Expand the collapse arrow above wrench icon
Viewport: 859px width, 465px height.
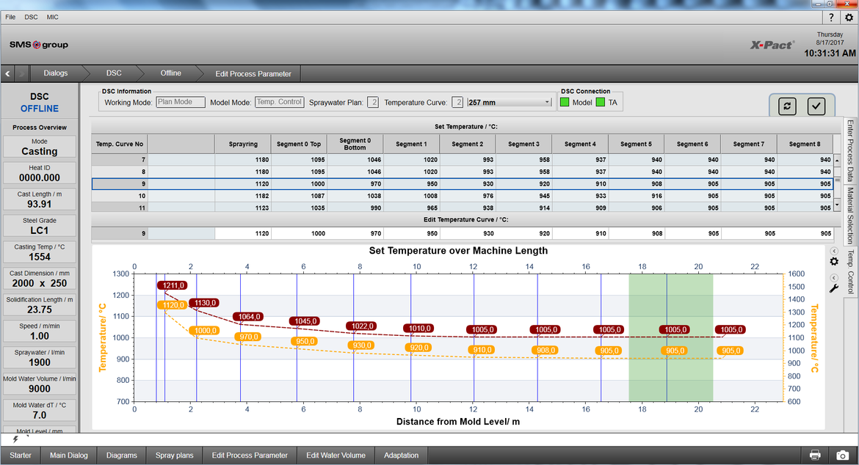(834, 278)
